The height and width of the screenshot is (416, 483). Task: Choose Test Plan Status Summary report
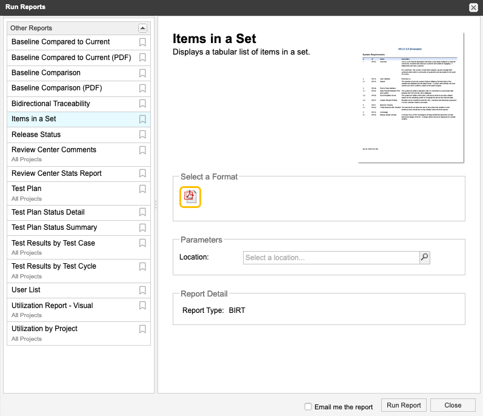pyautogui.click(x=79, y=228)
